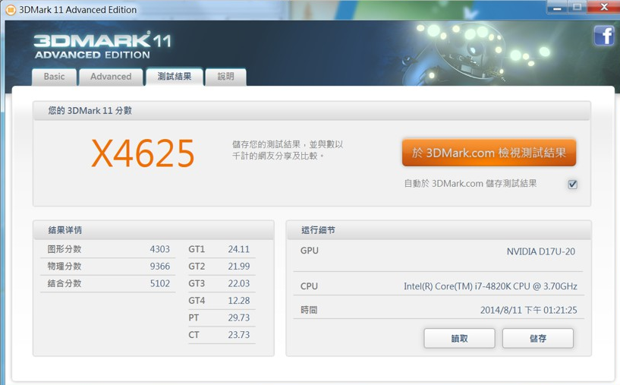
Task: Click the 自動於 3DMark.com 儲存測試結果 label
Action: [471, 184]
